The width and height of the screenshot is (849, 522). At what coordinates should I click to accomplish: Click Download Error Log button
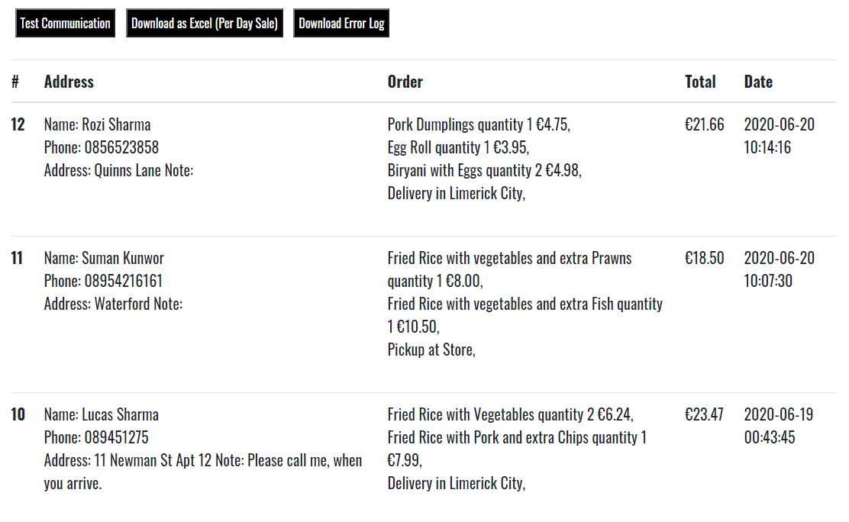[341, 24]
